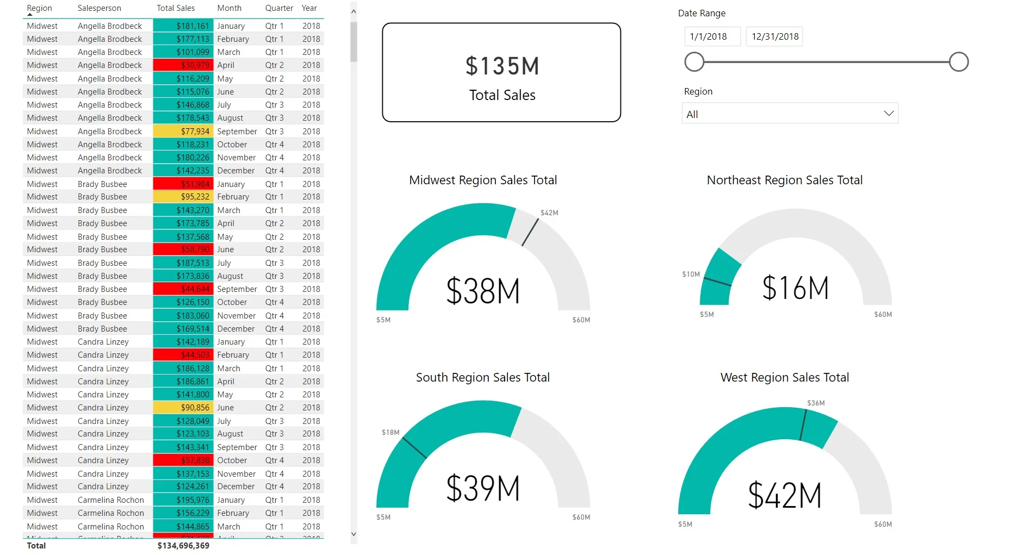1012x555 pixels.
Task: Select the $181,161 Angella Brodbeck January cell
Action: click(x=183, y=26)
